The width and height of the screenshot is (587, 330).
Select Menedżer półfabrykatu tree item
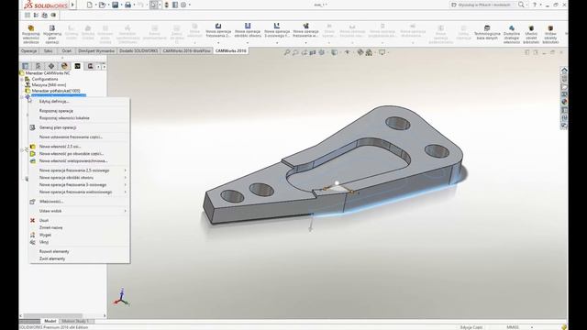click(x=56, y=91)
